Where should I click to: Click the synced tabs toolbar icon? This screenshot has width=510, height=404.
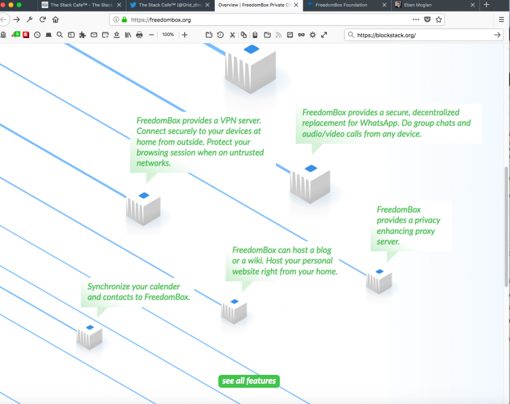click(290, 35)
